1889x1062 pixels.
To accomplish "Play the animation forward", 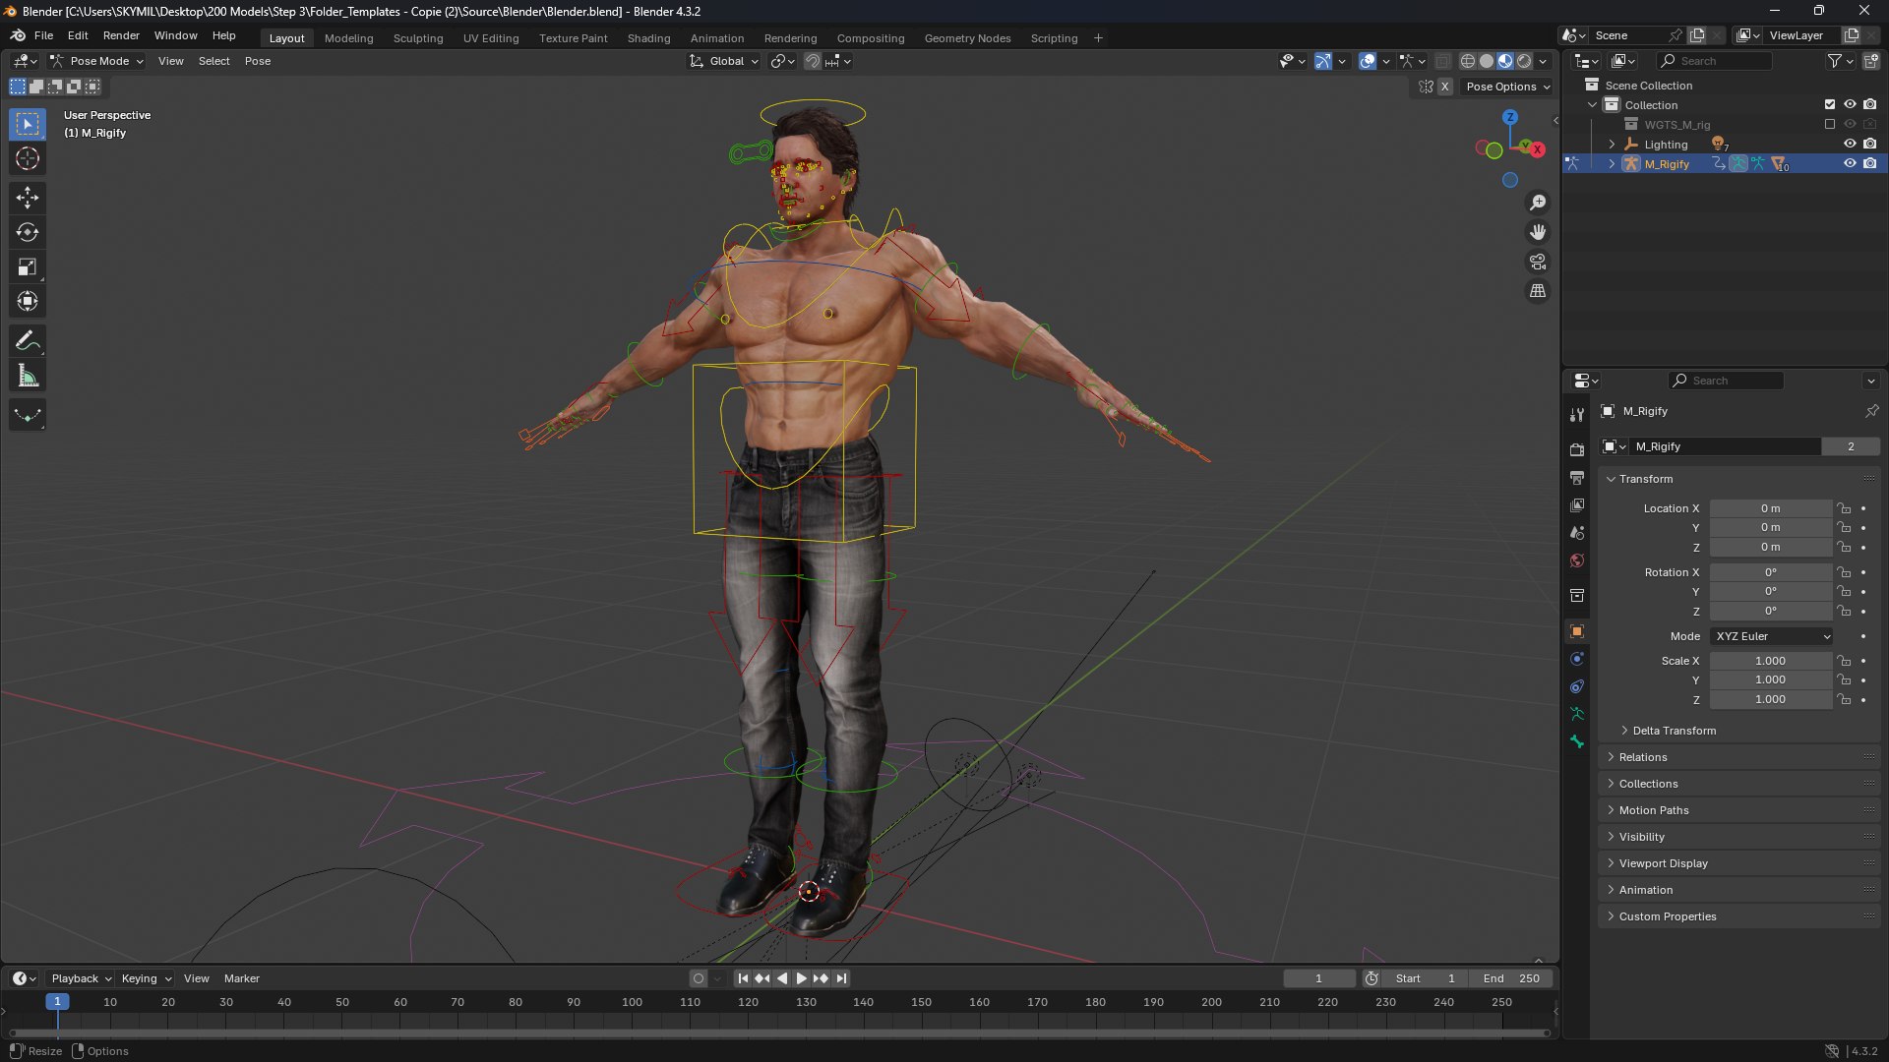I will [801, 978].
